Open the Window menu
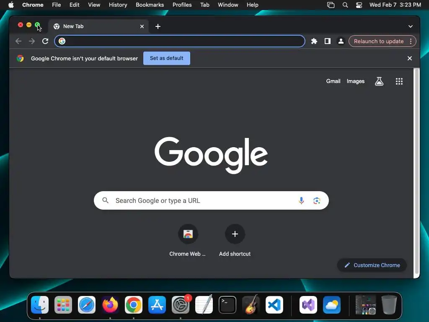Viewport: 429px width, 322px height. (228, 5)
